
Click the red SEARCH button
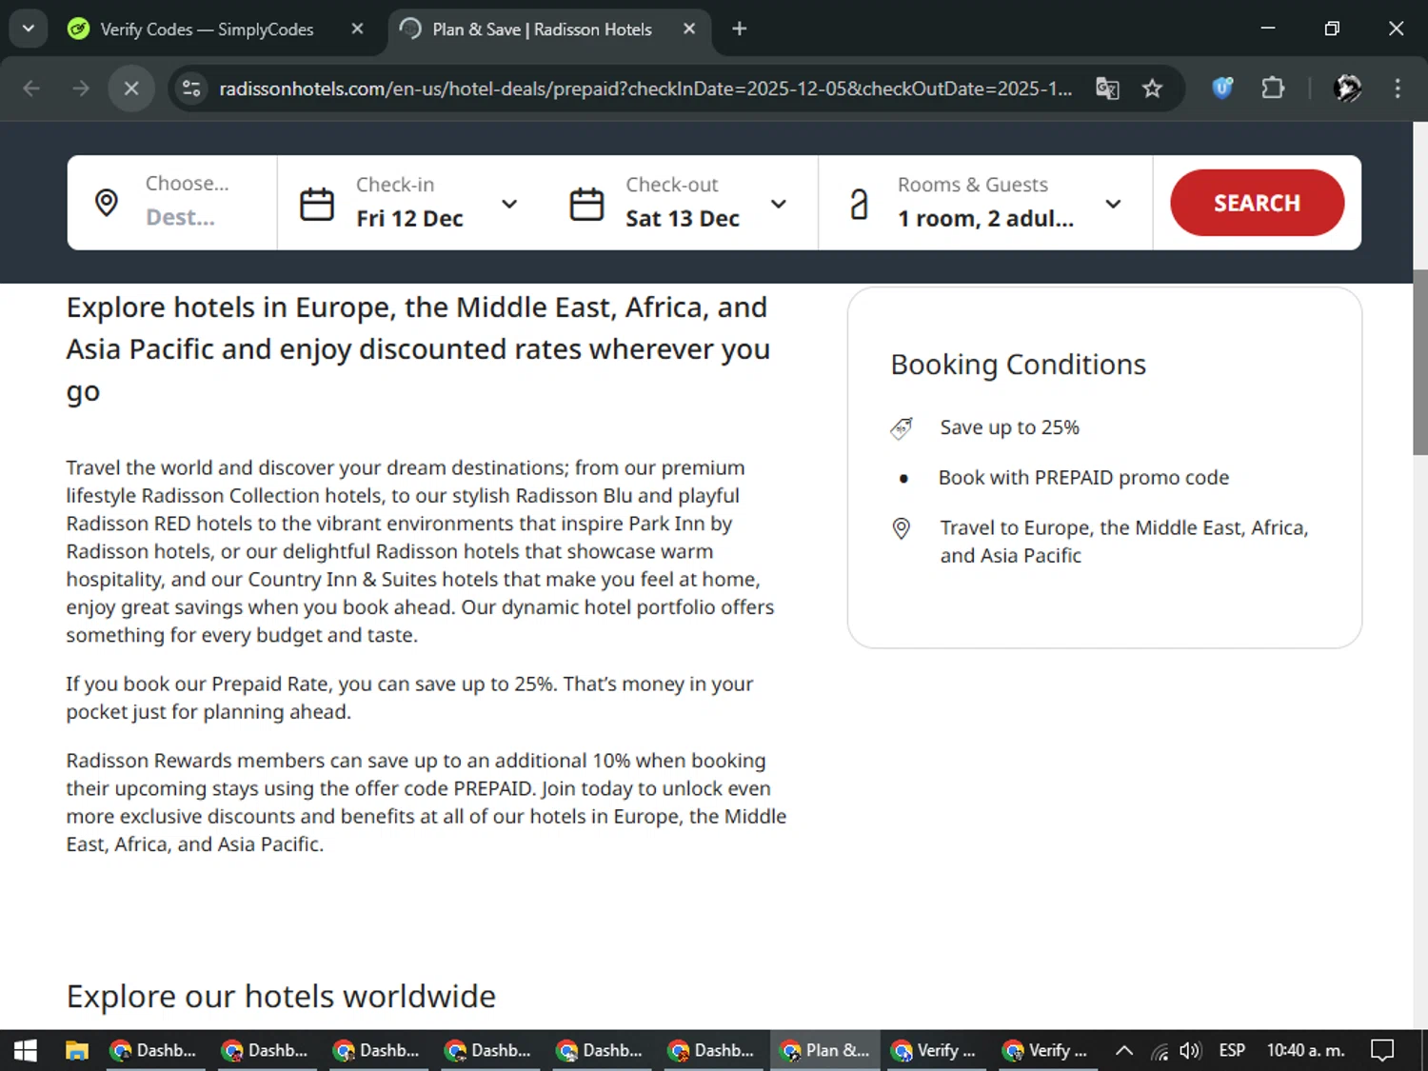coord(1257,203)
